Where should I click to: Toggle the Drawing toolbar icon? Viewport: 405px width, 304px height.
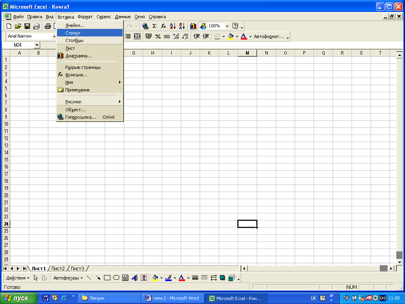[203, 26]
